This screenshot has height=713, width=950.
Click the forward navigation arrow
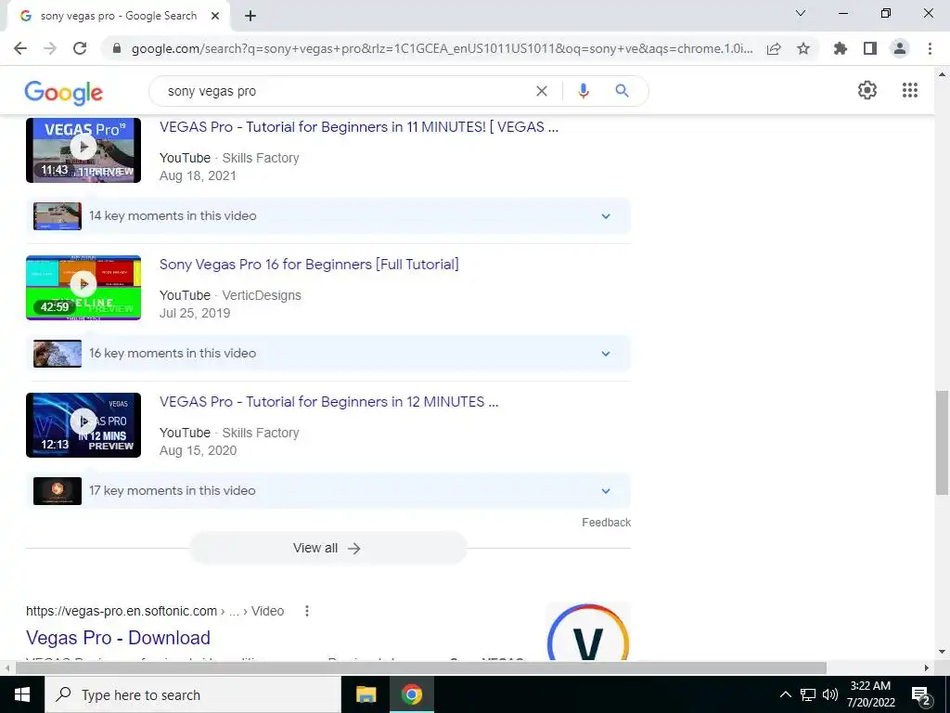50,48
